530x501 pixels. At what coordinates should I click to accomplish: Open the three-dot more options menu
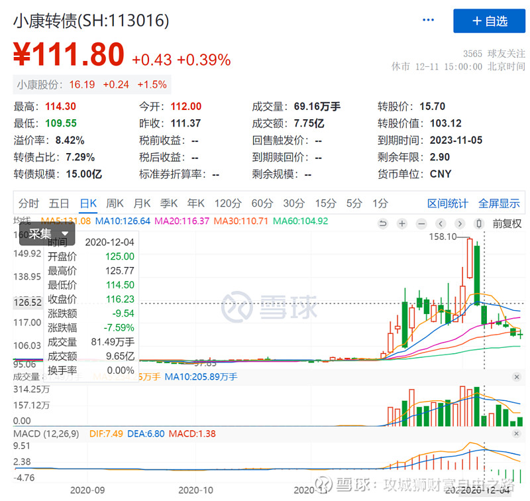tap(428, 20)
